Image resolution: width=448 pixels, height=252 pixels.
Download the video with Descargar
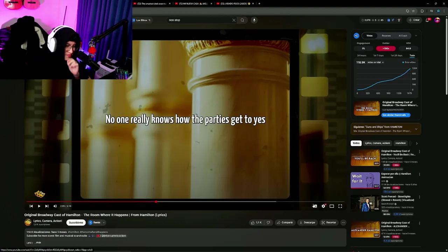tap(307, 223)
